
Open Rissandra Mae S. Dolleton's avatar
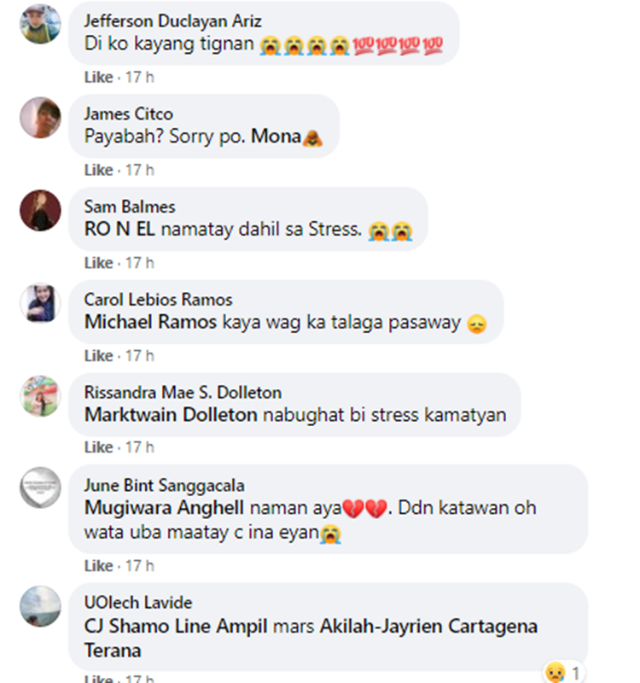(x=40, y=396)
